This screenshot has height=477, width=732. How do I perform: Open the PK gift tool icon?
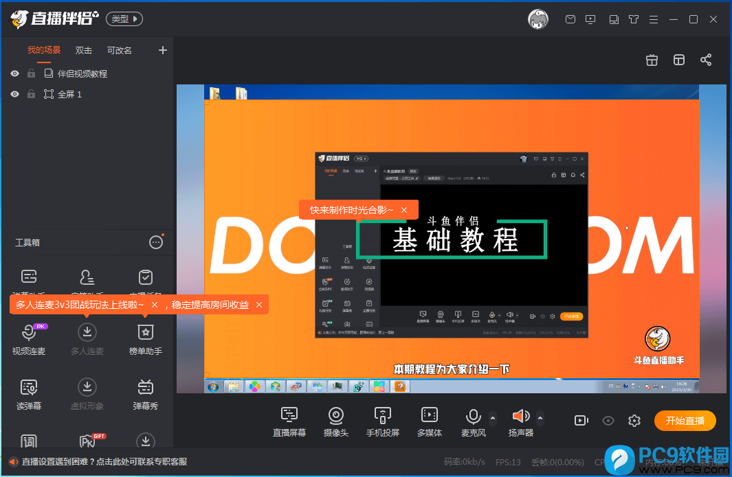click(x=88, y=441)
